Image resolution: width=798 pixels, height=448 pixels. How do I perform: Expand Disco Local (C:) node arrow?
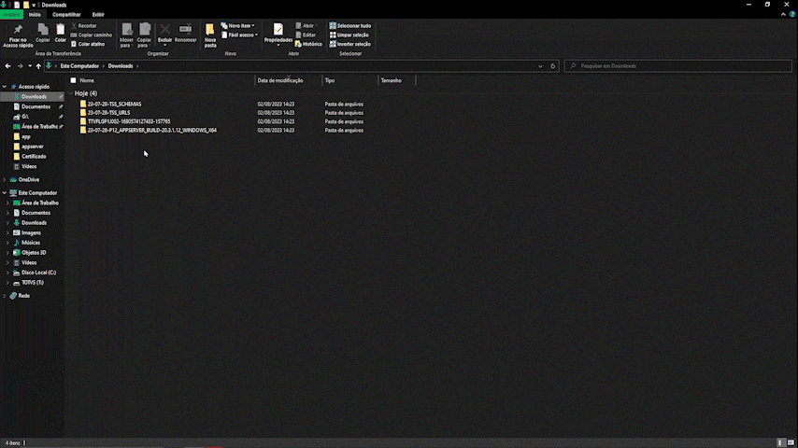pos(7,273)
